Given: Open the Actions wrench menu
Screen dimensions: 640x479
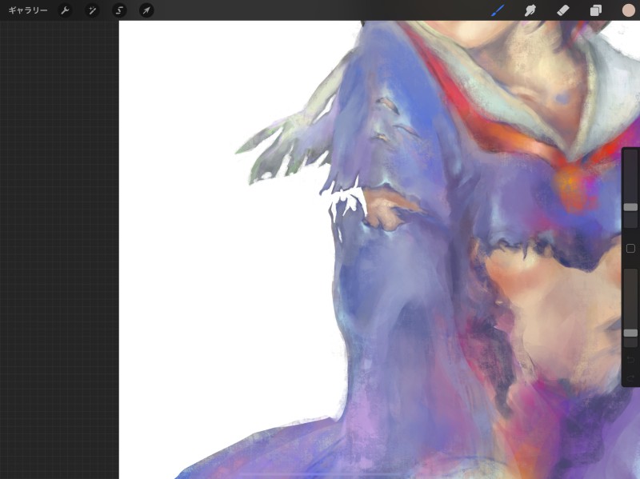Looking at the screenshot, I should tap(65, 10).
